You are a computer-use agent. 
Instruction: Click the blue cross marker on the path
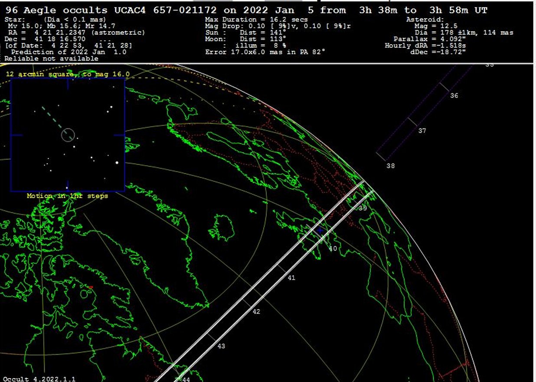point(320,231)
